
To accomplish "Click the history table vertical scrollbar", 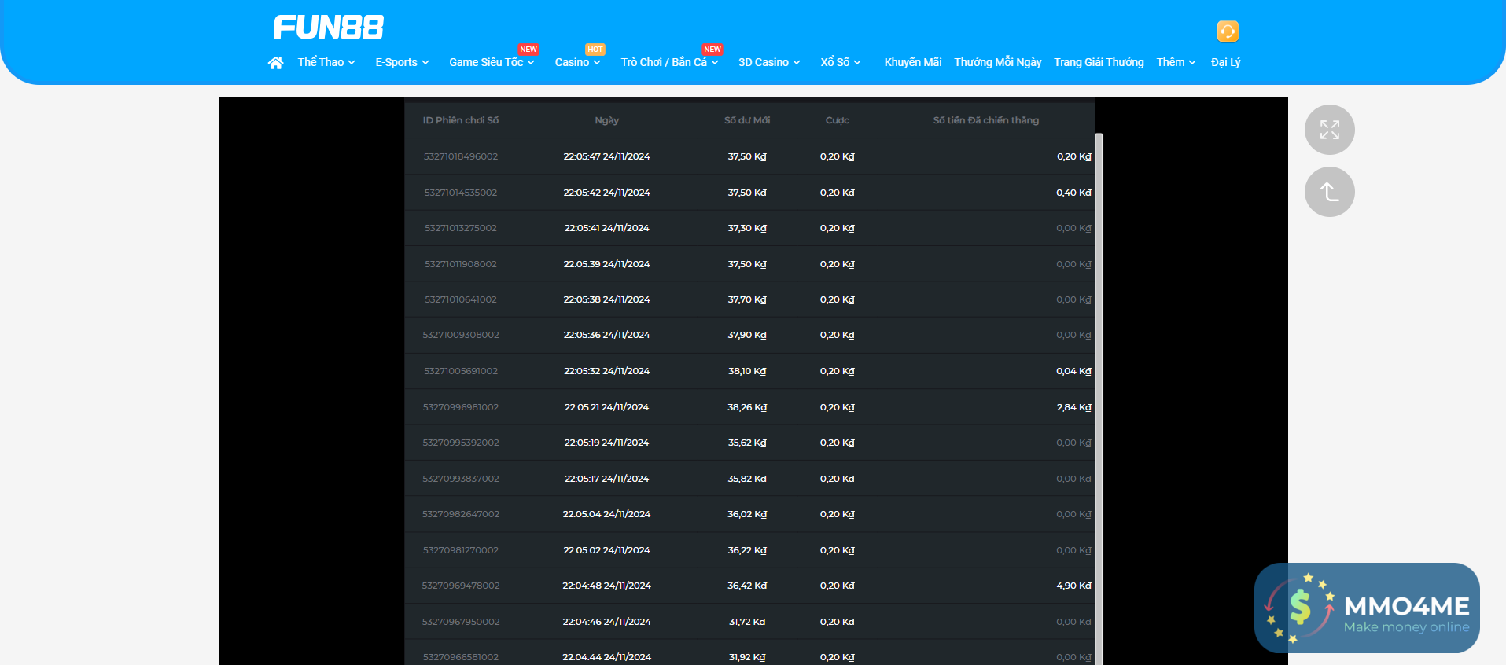I will 1099,393.
